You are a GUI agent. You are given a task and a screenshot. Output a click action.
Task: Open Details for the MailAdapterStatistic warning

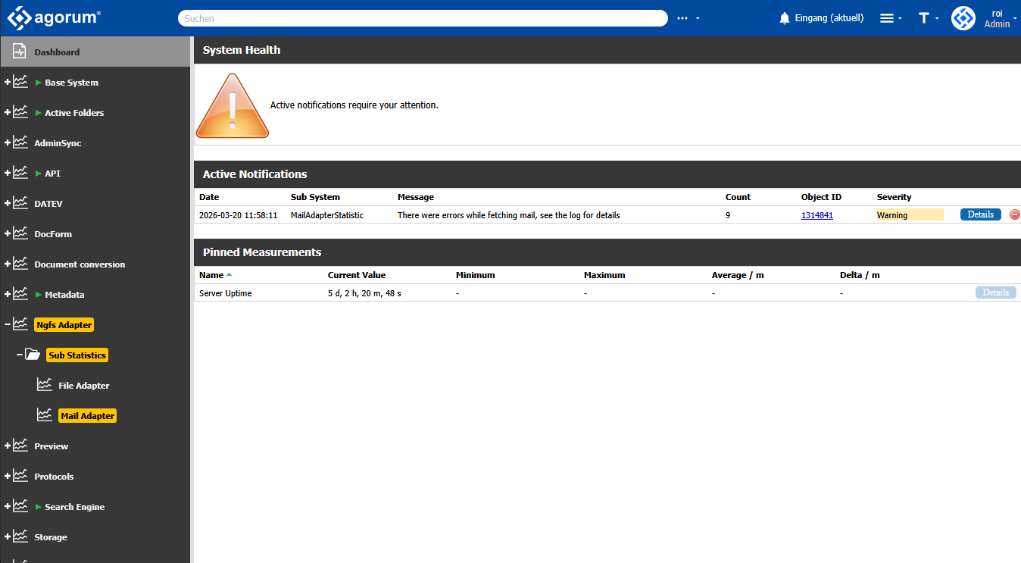(980, 215)
